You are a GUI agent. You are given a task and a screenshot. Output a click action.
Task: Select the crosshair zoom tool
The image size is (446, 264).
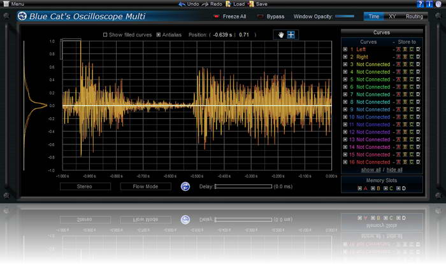(x=291, y=34)
